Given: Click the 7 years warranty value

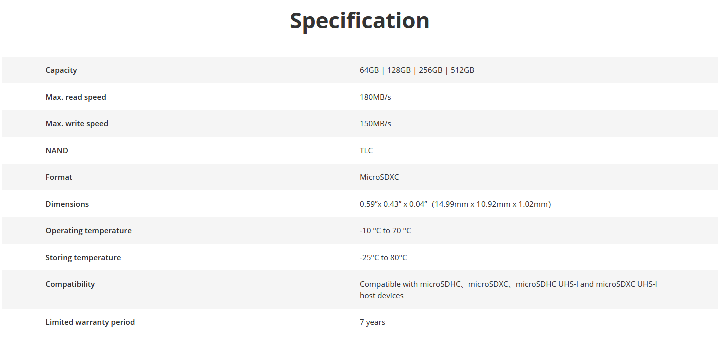Looking at the screenshot, I should pos(372,322).
